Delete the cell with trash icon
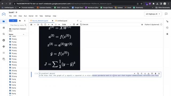The image size is (171, 96). [156, 74]
